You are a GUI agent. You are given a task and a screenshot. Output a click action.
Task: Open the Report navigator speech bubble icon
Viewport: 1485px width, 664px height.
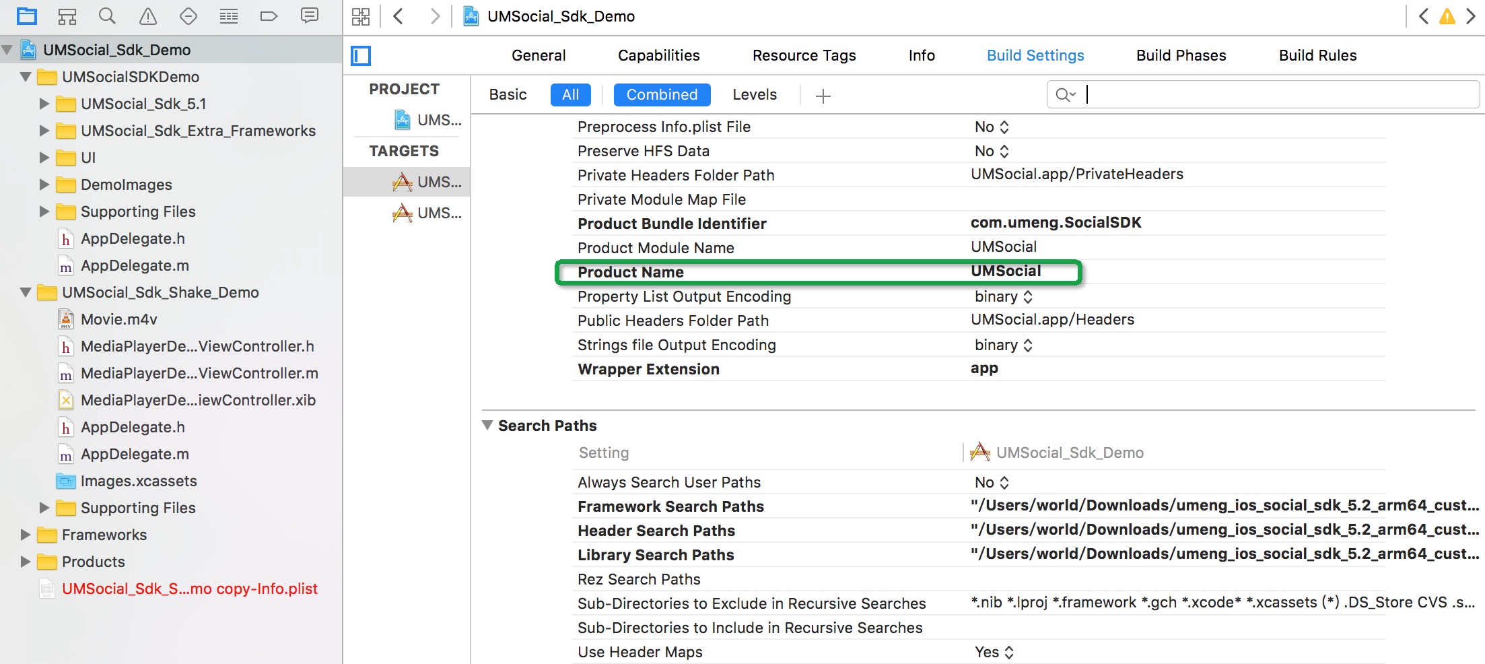point(310,15)
